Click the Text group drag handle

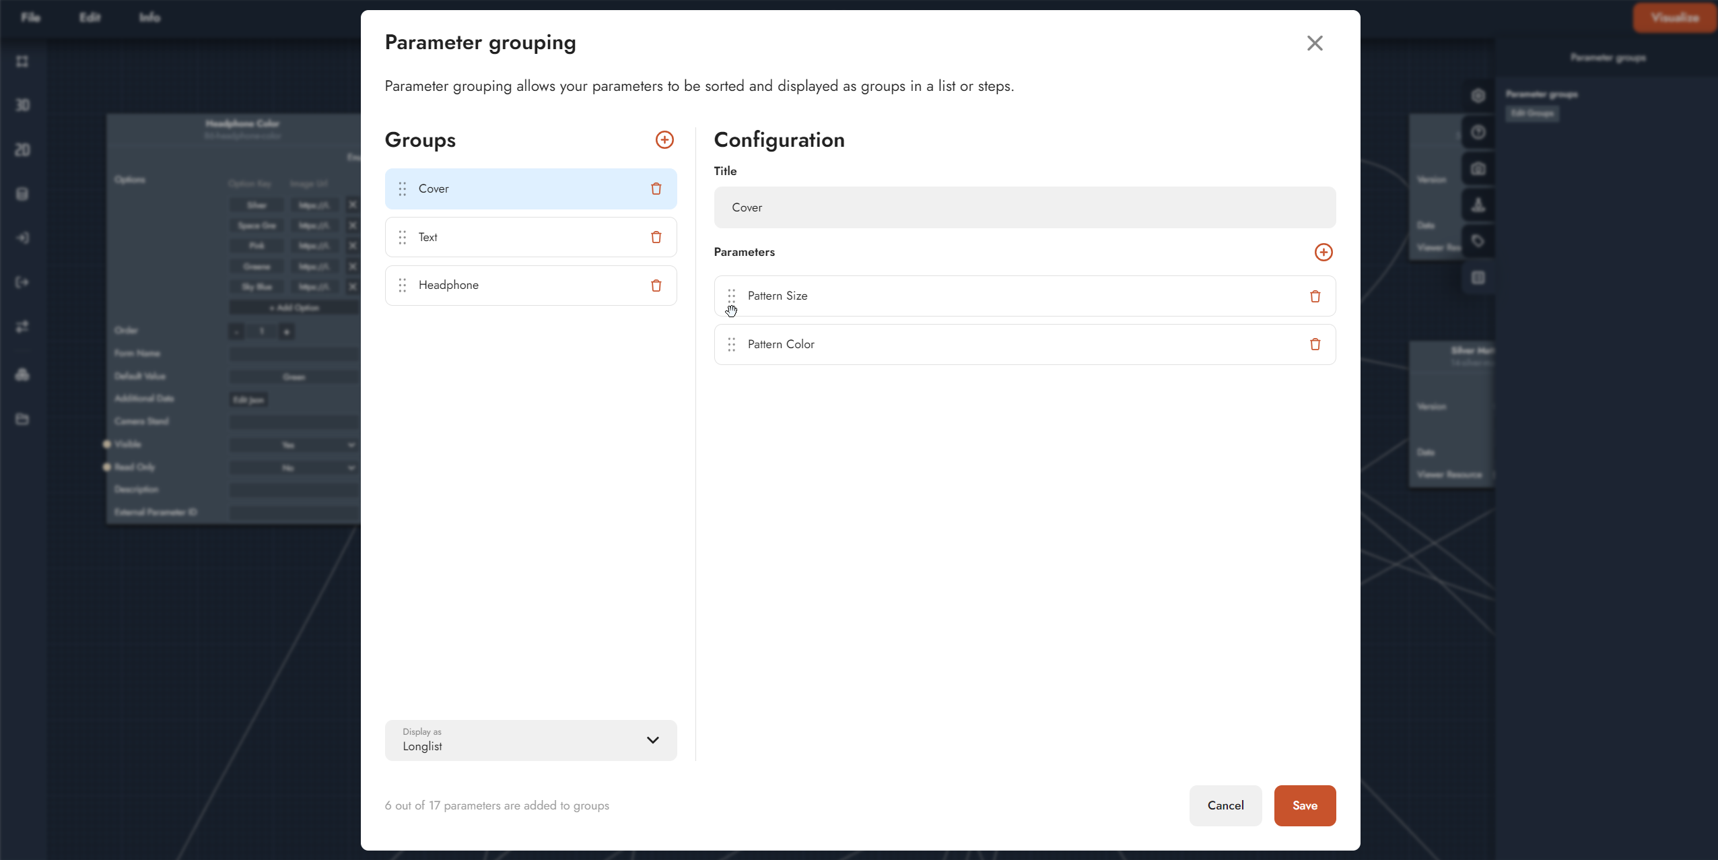[x=403, y=237]
